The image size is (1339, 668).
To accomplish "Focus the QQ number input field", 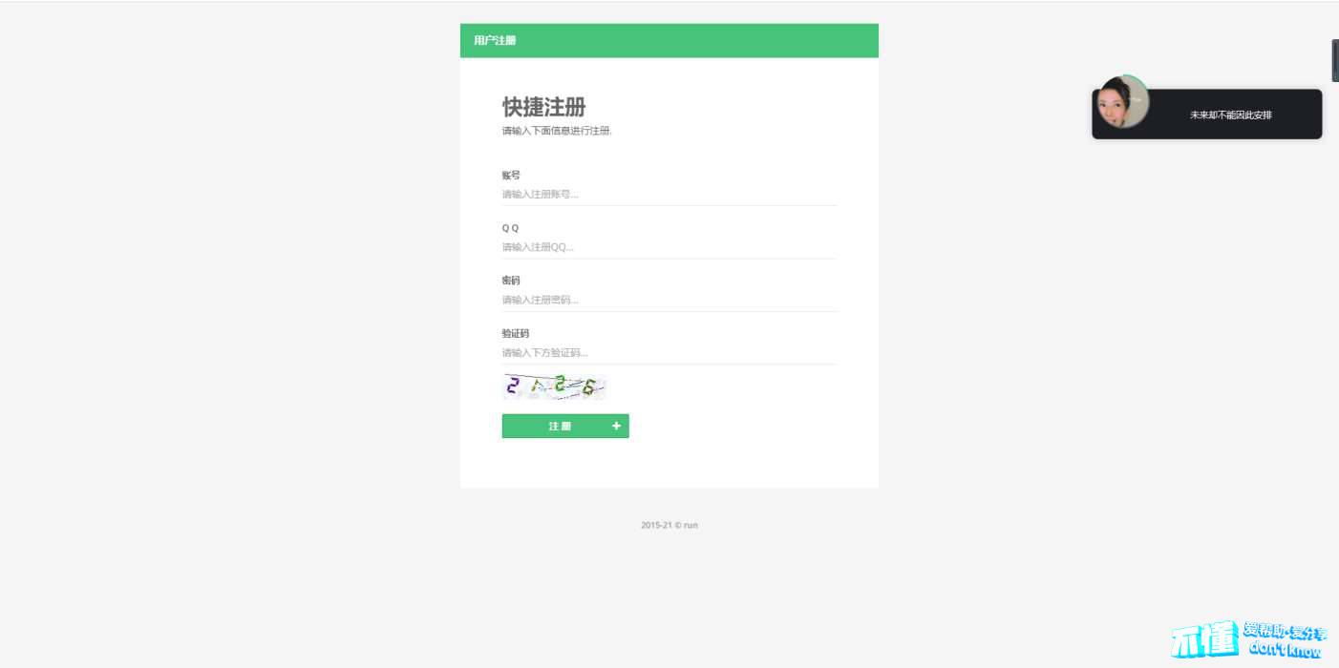I will 669,247.
